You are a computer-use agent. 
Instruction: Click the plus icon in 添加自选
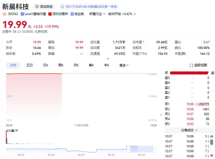37,7
